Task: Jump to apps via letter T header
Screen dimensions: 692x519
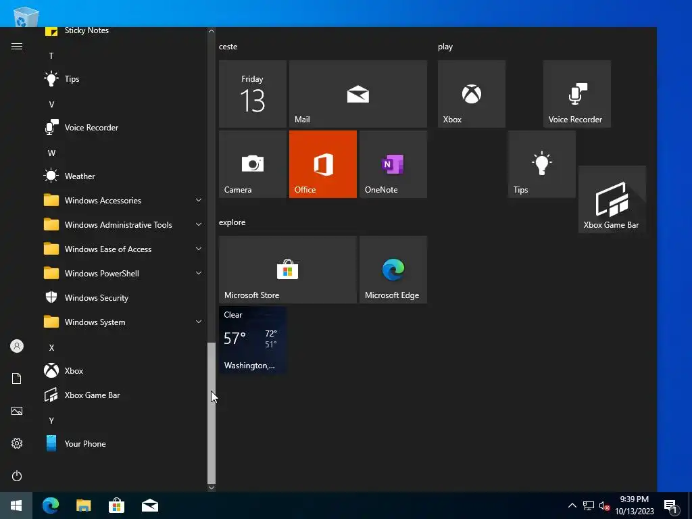Action: (x=51, y=55)
